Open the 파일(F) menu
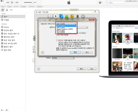Viewport: 138px width, 112px height. (3, 7)
